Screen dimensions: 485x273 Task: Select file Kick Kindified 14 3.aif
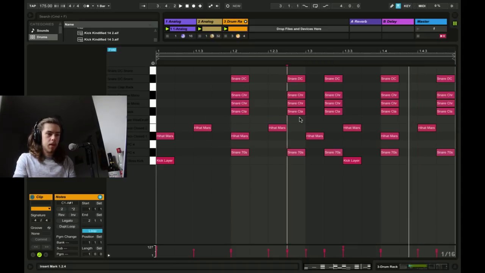pos(101,39)
